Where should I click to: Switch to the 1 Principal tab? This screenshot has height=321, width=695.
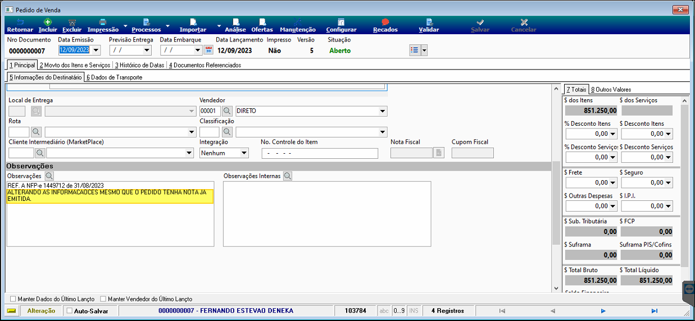[22, 65]
